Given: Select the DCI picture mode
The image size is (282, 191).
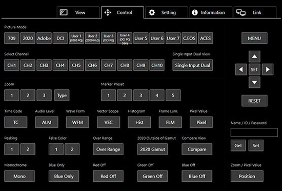Looking at the screenshot, I should point(60,38).
